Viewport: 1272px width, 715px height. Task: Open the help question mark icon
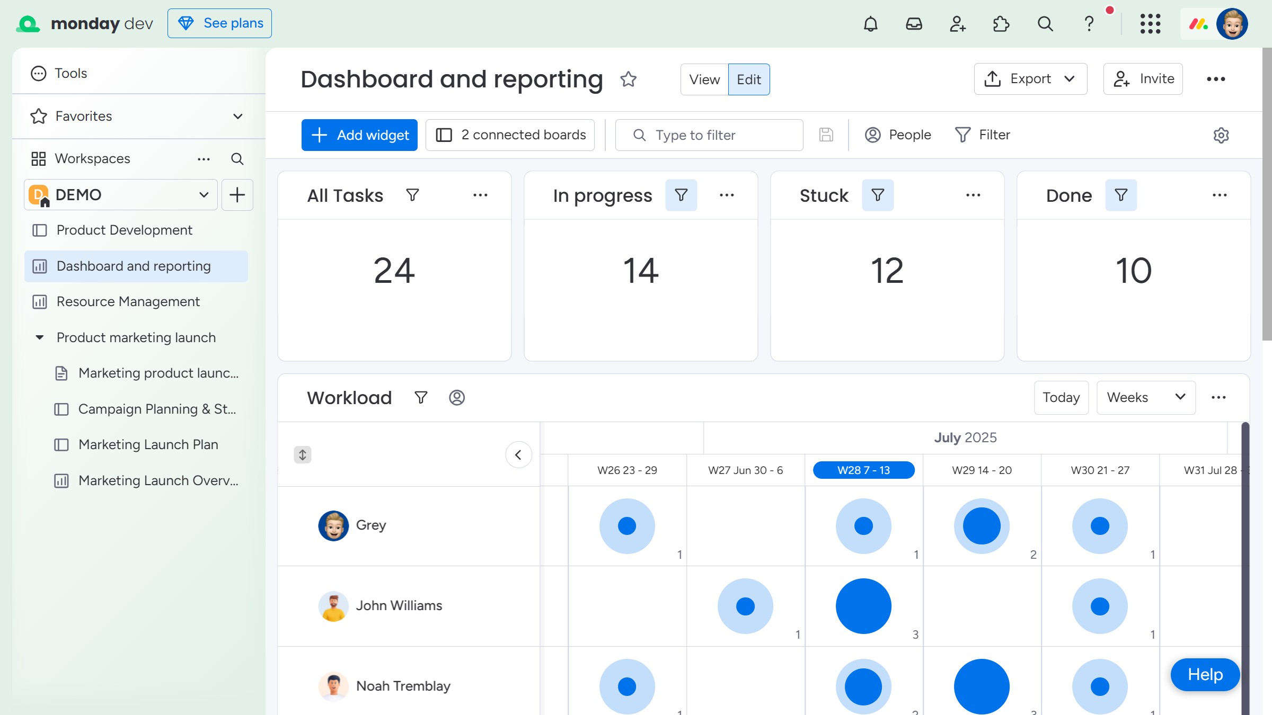[1089, 24]
